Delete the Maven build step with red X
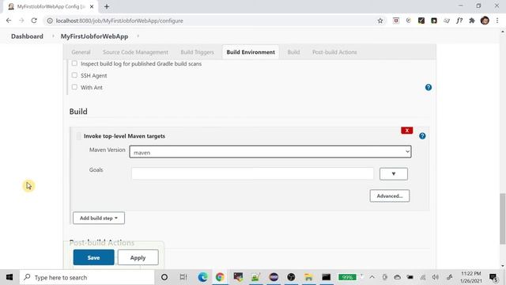Screen dimensions: 506x285 click(407, 130)
